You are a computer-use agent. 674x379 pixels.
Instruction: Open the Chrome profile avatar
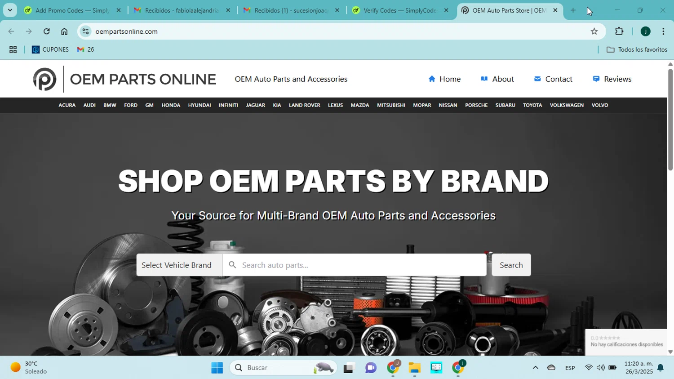646,31
